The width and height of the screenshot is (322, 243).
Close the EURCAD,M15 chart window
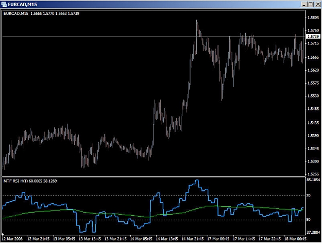pos(317,4)
